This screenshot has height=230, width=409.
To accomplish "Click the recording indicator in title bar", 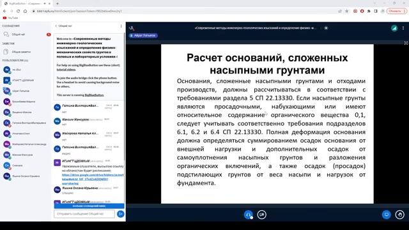I will pyautogui.click(x=326, y=28).
